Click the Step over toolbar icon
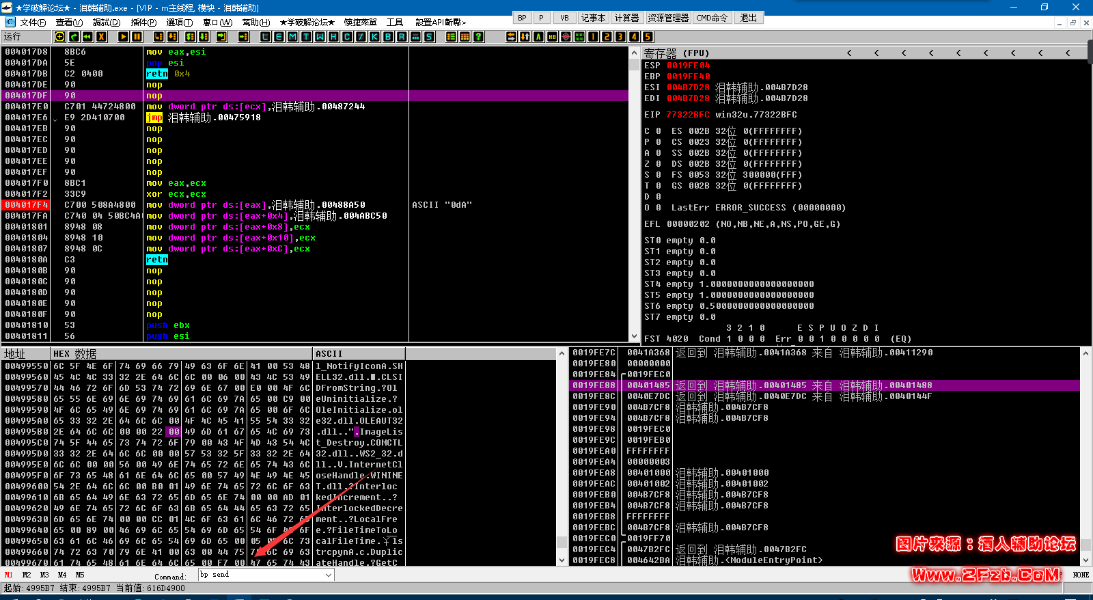 tap(172, 37)
